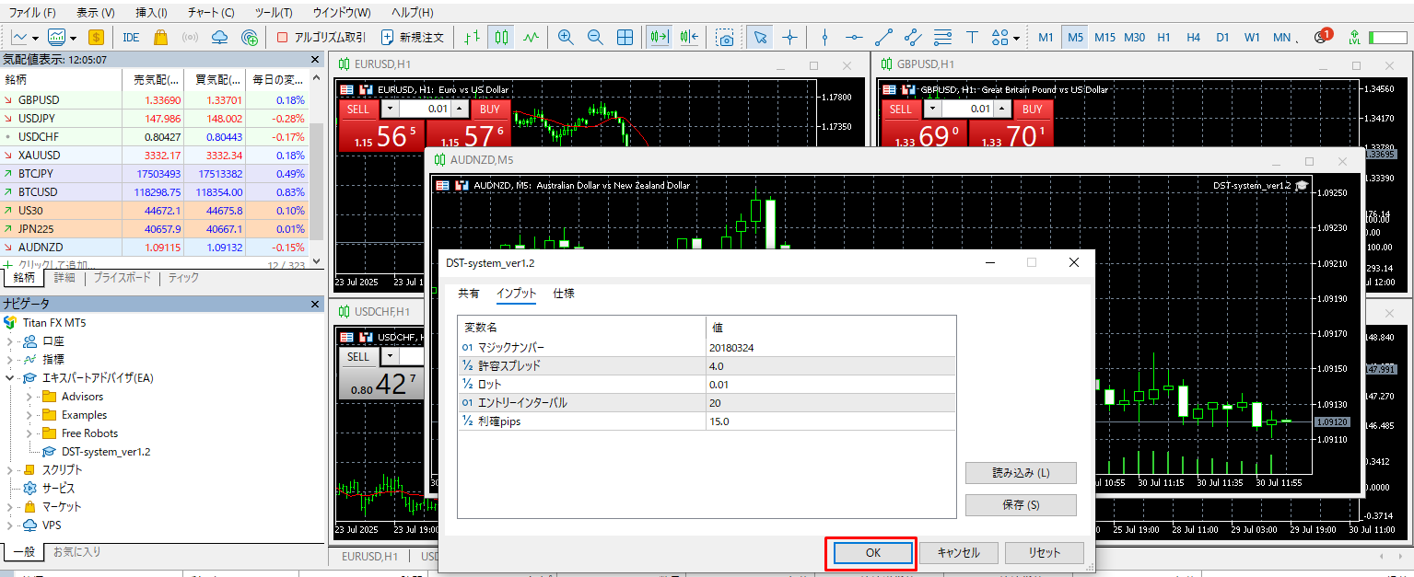Open the chart type line icon in toolbar
The image size is (1414, 577).
pyautogui.click(x=19, y=38)
